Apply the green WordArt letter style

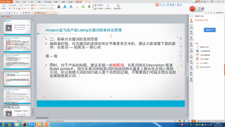[83, 7]
